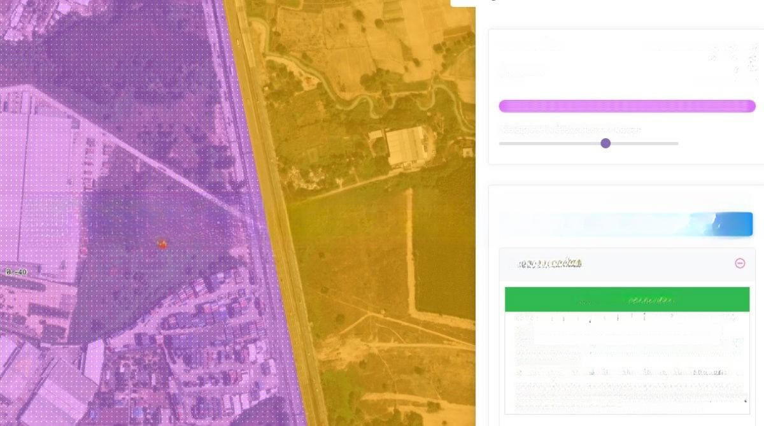Collapse the section with the minus icon
Viewport: 764px width, 426px height.
click(740, 263)
